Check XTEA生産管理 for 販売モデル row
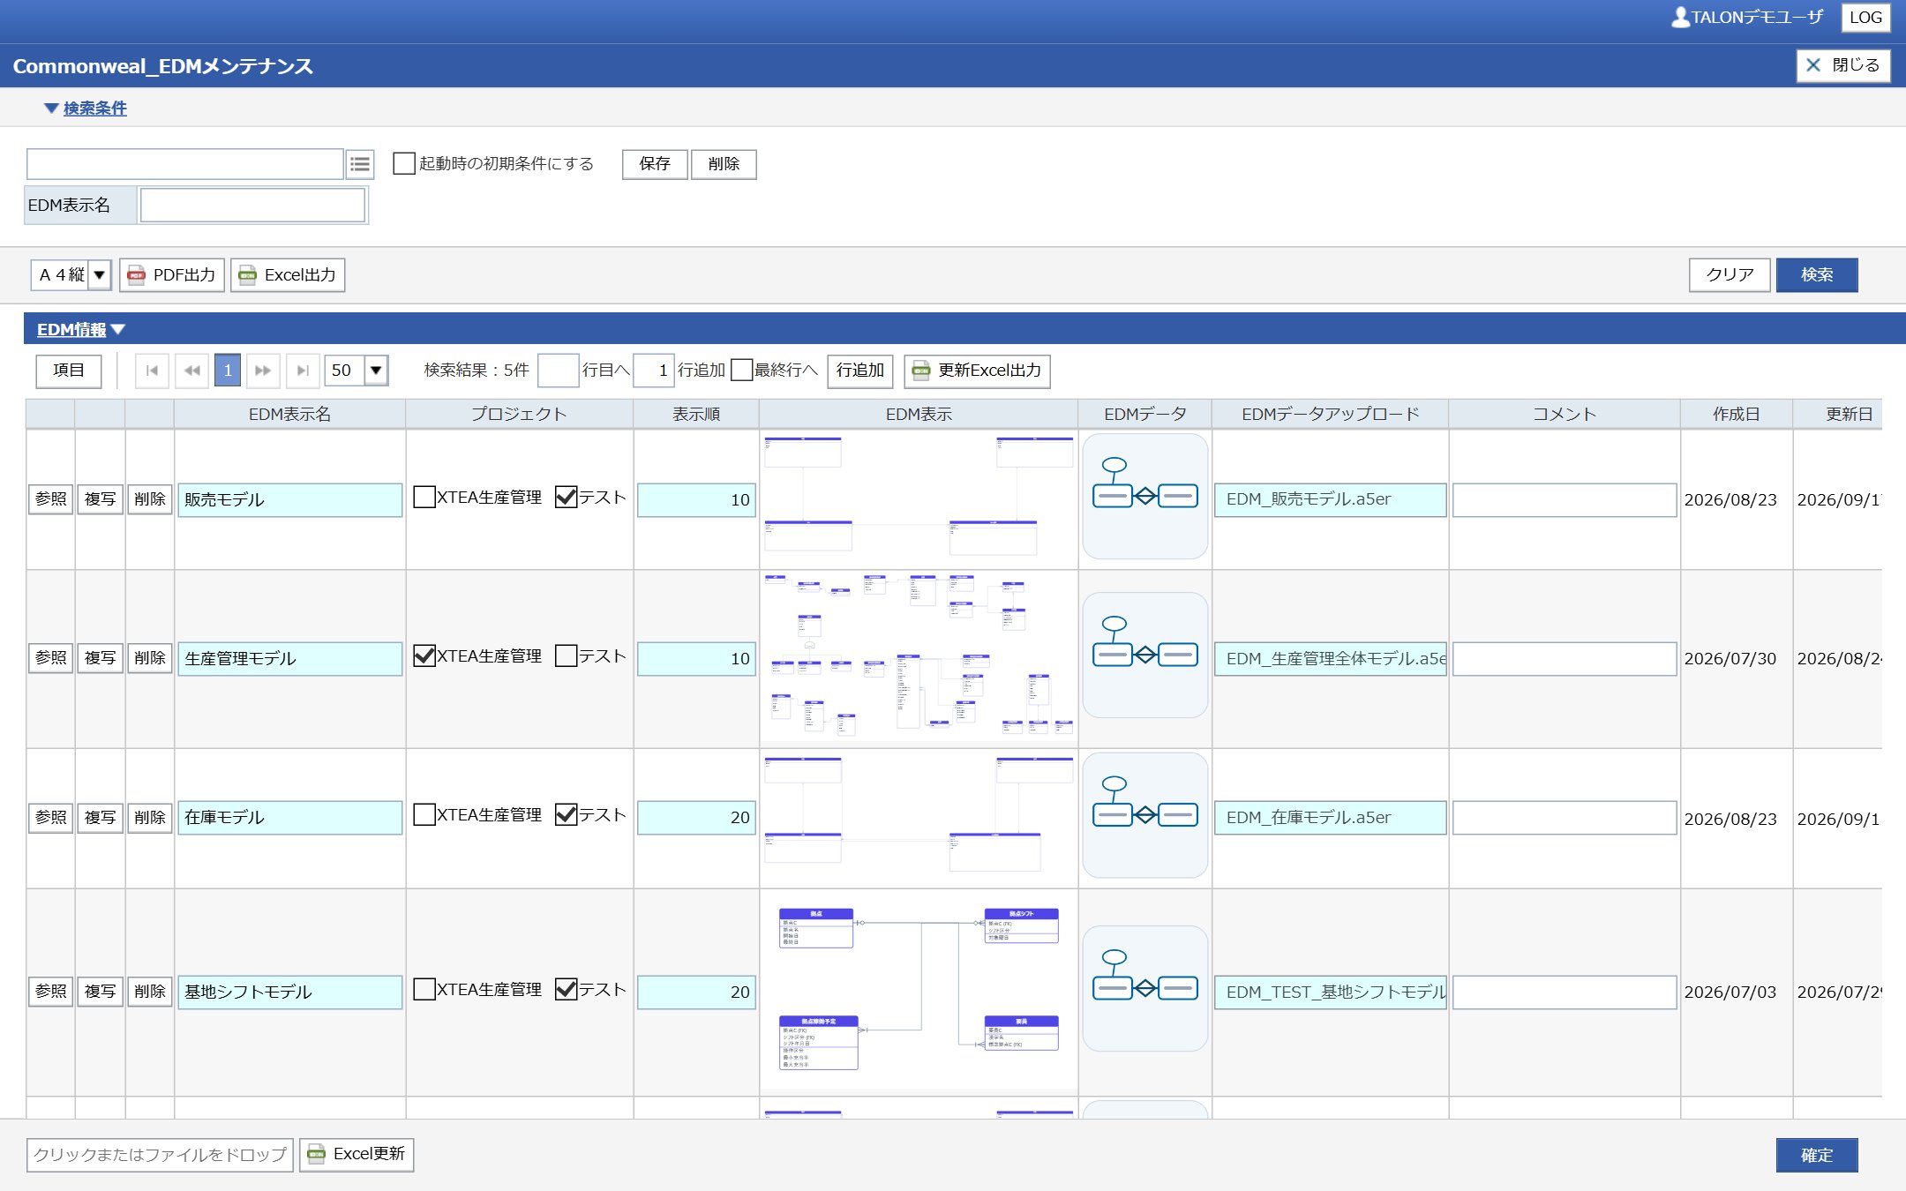 coord(424,498)
